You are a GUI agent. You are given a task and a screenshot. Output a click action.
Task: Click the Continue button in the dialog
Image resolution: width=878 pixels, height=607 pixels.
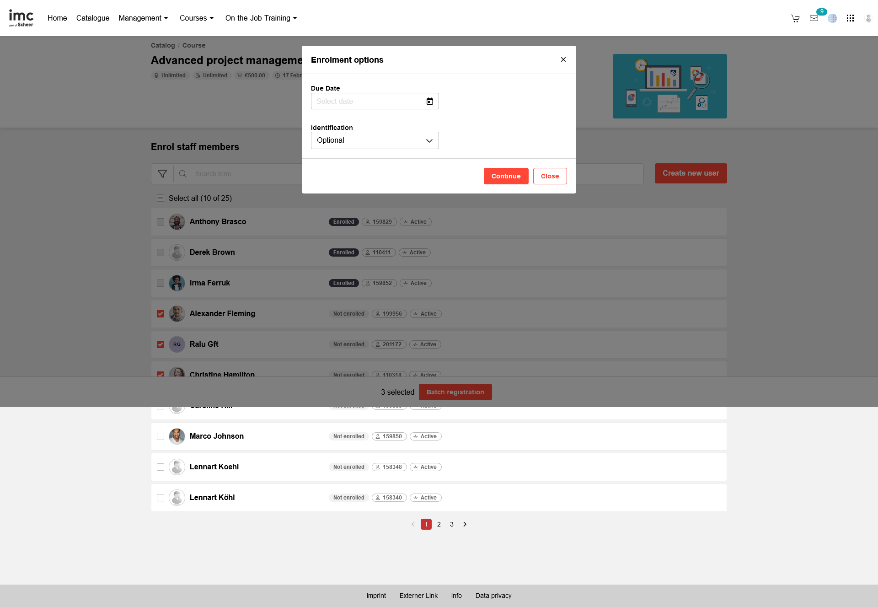point(506,176)
